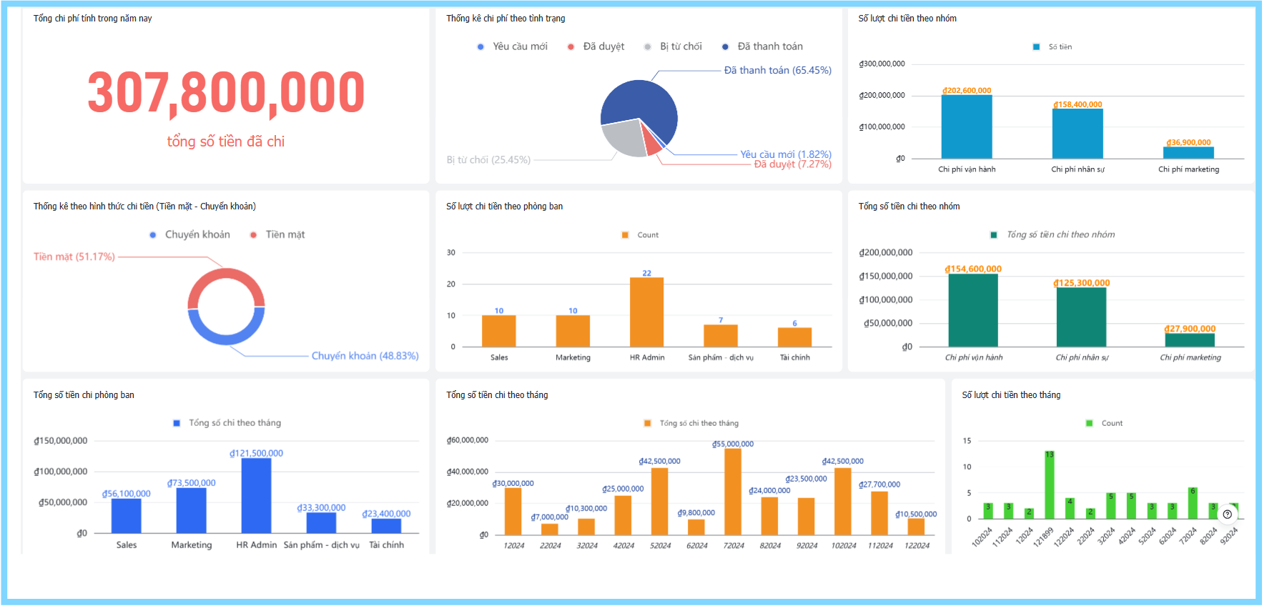1262x606 pixels.
Task: Click the Số lượt chi tiền theo tháng title
Action: pos(1011,394)
